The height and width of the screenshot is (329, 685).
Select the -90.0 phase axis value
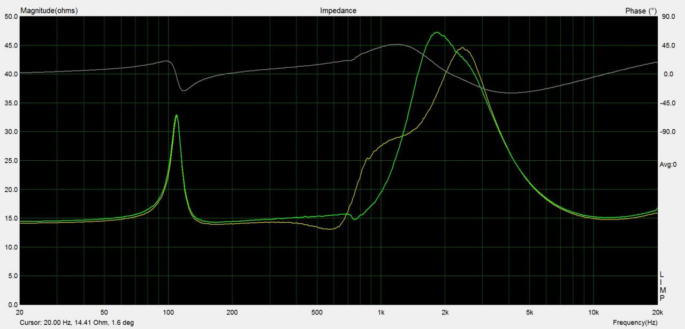point(668,132)
